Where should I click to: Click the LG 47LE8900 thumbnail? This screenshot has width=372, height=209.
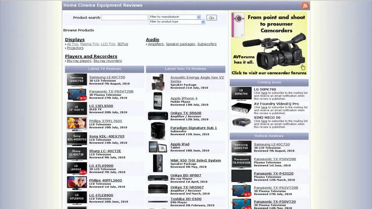(x=77, y=198)
